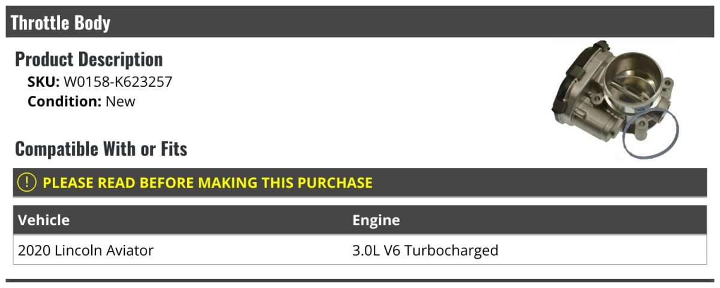Image resolution: width=720 pixels, height=288 pixels.
Task: Select the SKU number W0158-K623257
Action: coord(118,82)
